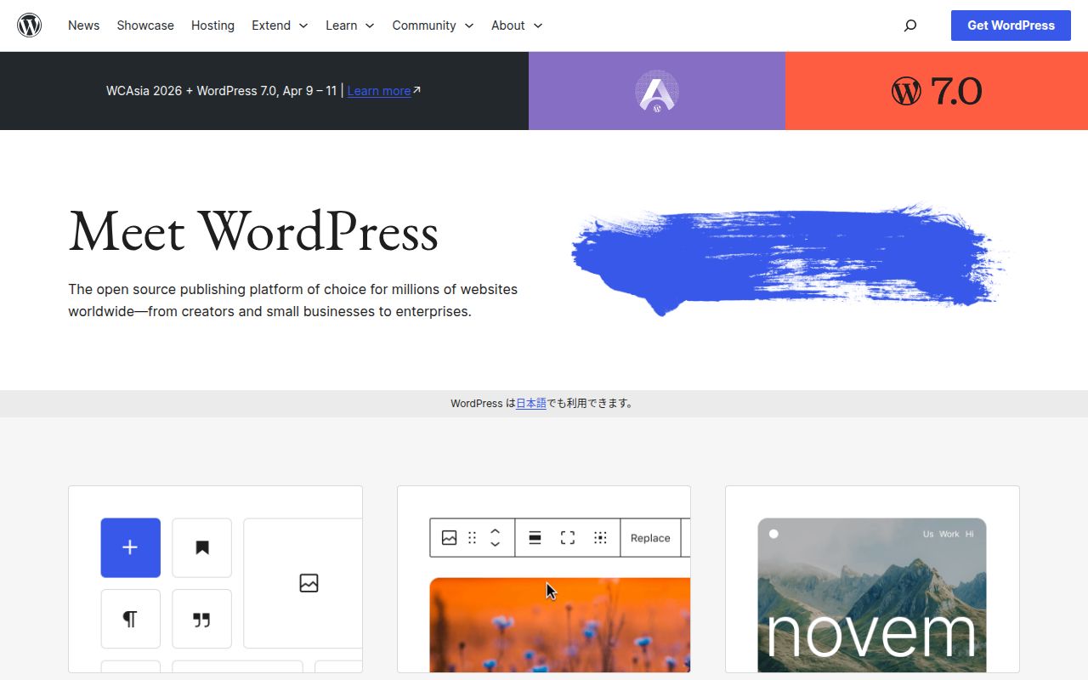Click the Work link in theme preview

[949, 534]
